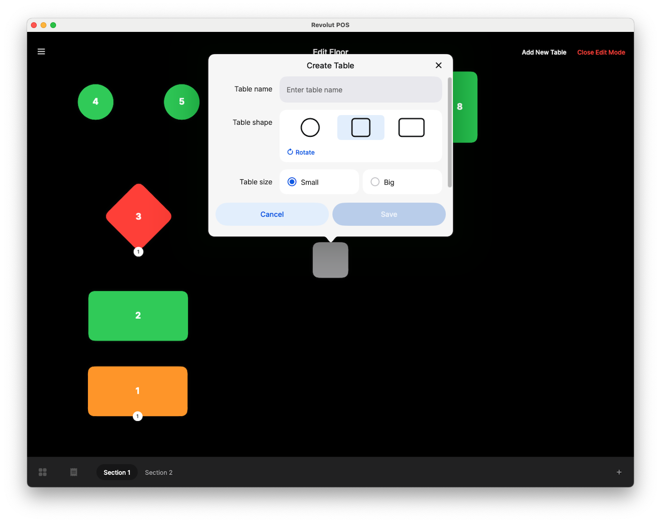Click the new gray table placeholder
The image size is (661, 523).
(x=330, y=260)
